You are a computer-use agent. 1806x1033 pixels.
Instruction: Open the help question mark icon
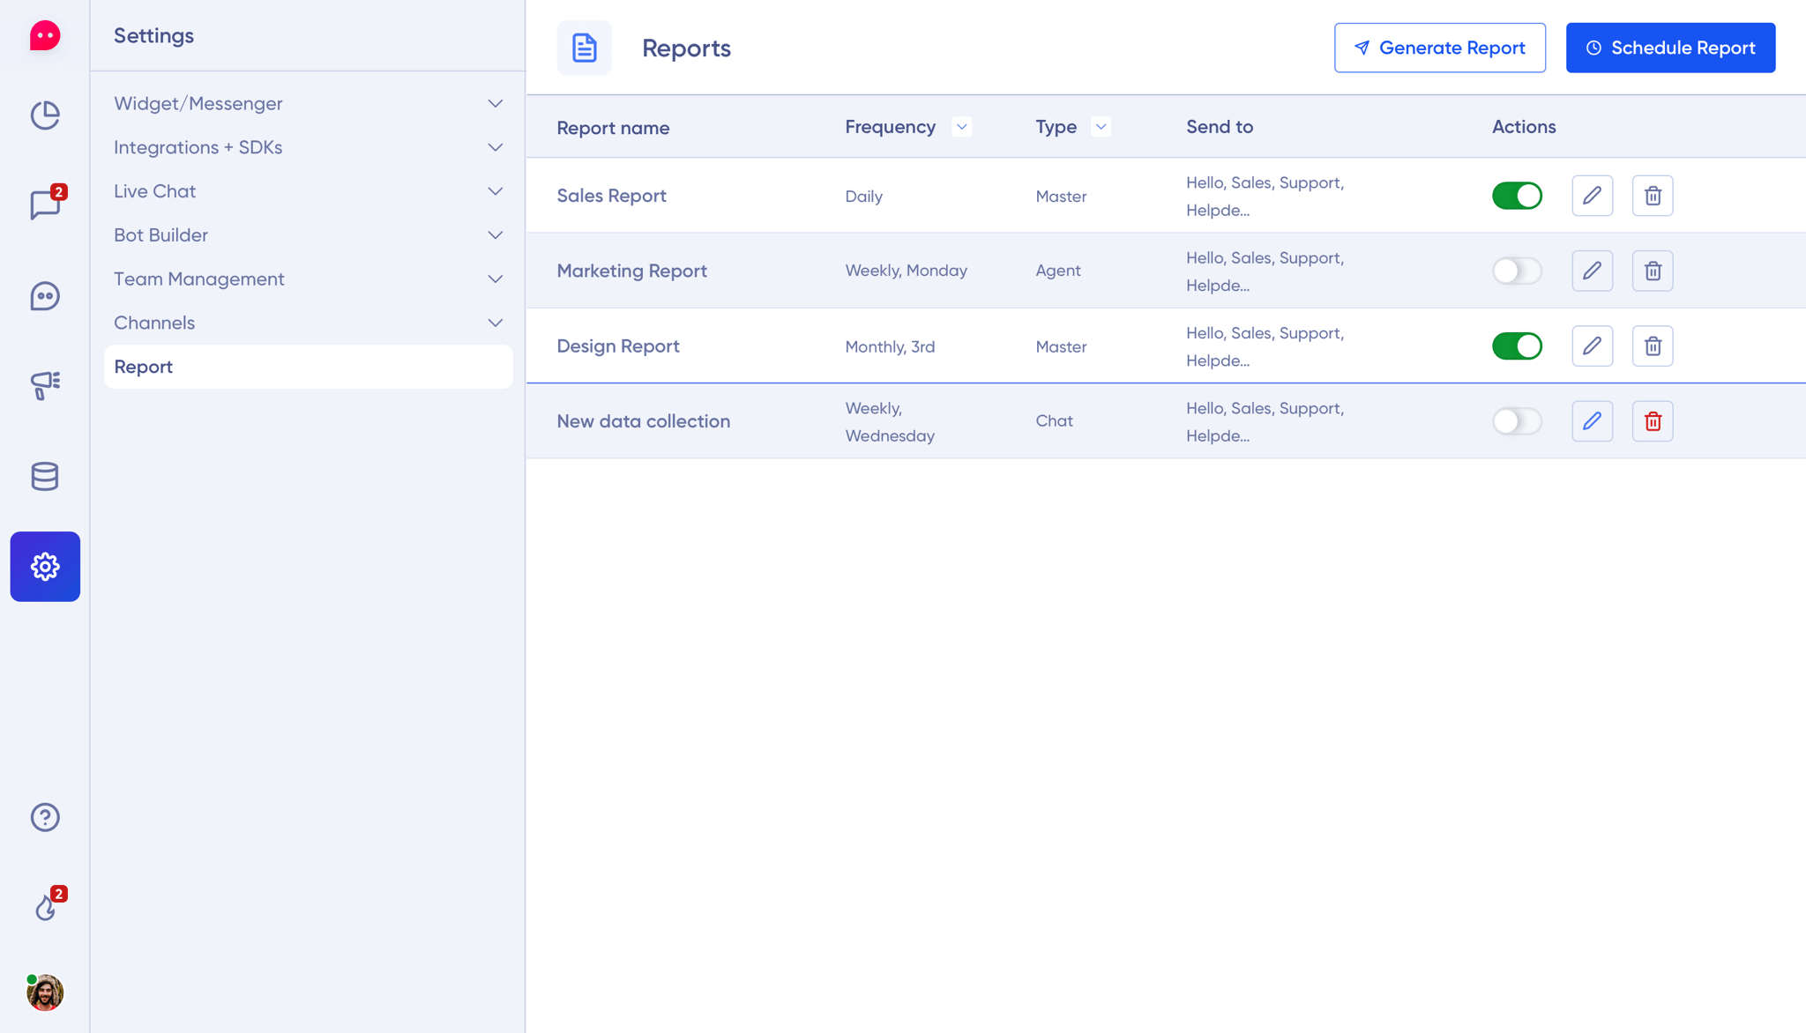[x=44, y=817]
